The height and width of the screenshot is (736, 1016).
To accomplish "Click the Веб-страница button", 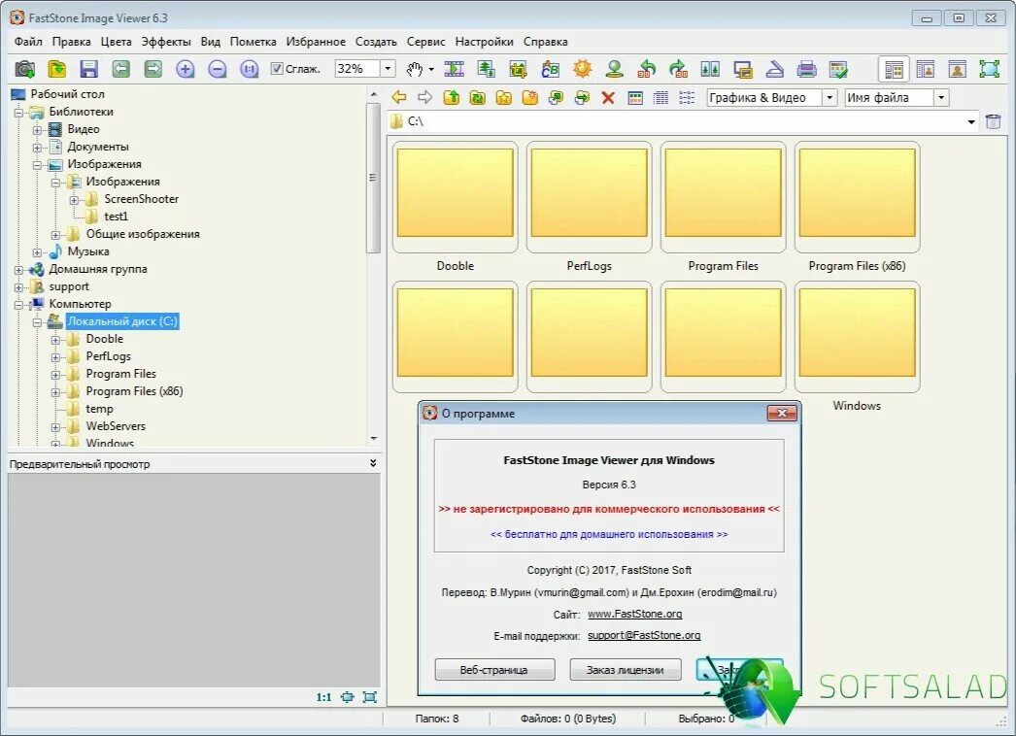I will coord(494,670).
